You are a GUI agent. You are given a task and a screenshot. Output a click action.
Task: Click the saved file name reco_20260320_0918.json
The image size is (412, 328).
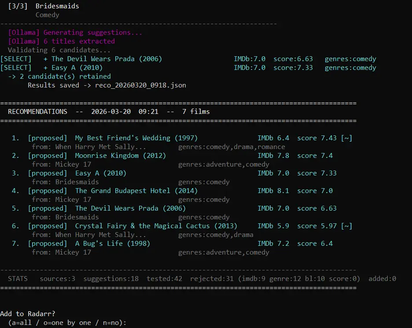140,85
